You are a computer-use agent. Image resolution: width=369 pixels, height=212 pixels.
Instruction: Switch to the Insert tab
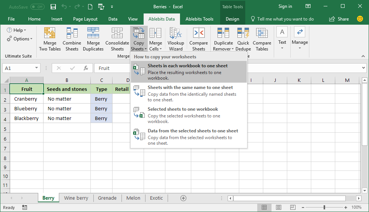[57, 19]
